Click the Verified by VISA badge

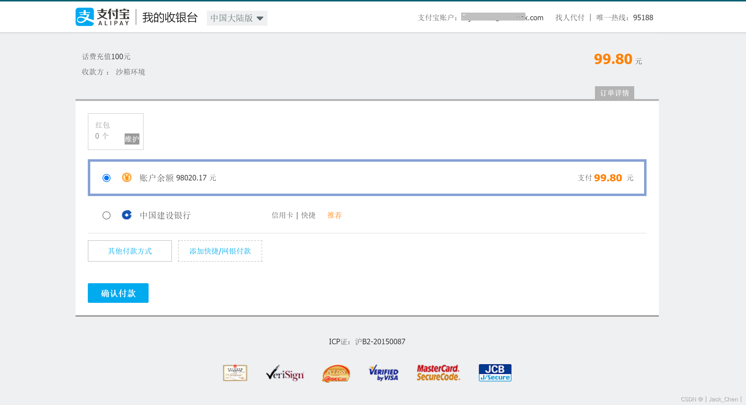point(384,373)
